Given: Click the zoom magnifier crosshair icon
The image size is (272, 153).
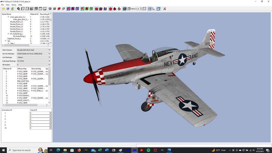Looking at the screenshot, I should pyautogui.click(x=18, y=9).
